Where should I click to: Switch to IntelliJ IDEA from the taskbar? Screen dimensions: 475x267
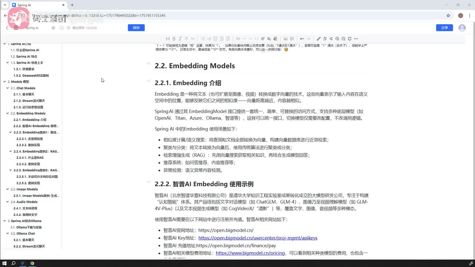pyautogui.click(x=23, y=263)
